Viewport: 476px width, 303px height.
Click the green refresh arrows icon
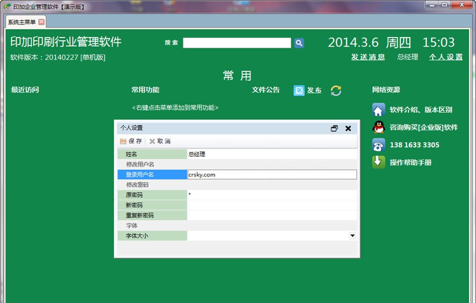(336, 91)
